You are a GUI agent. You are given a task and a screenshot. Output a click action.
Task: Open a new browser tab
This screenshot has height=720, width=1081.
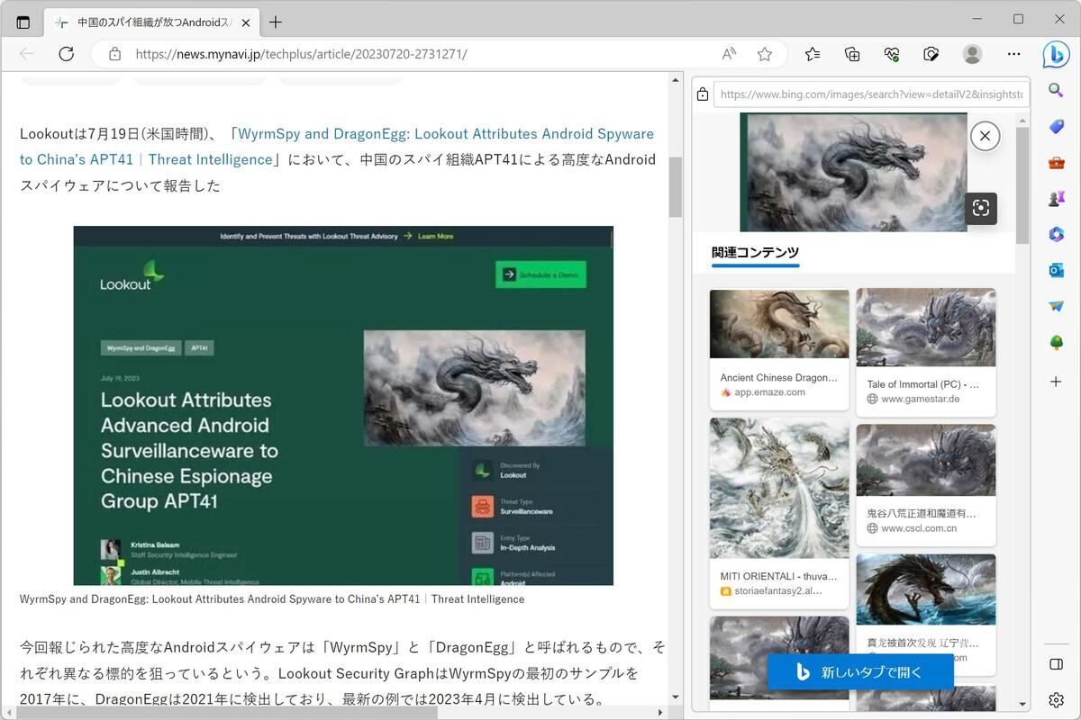tap(276, 22)
